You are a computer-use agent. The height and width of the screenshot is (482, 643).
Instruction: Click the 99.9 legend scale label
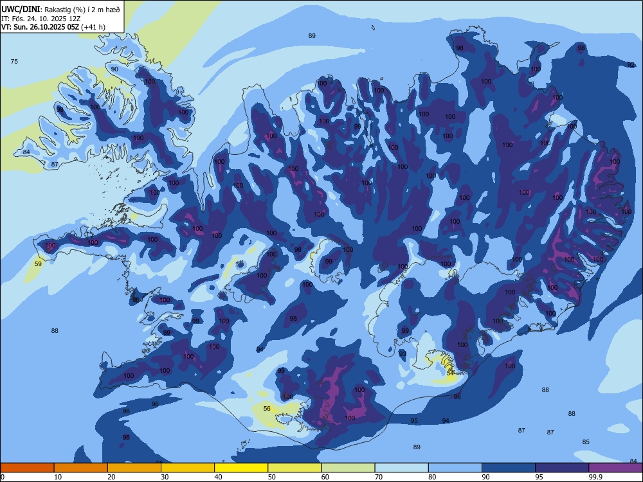pyautogui.click(x=595, y=477)
